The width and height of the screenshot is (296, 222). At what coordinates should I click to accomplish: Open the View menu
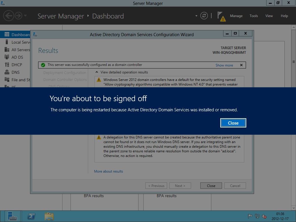point(269,16)
